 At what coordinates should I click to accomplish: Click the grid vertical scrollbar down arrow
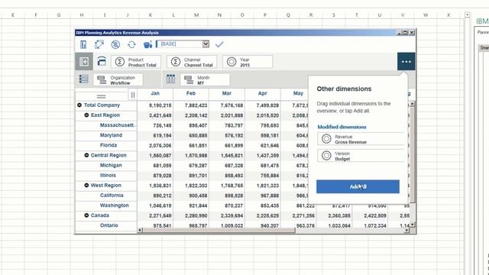[x=413, y=225]
